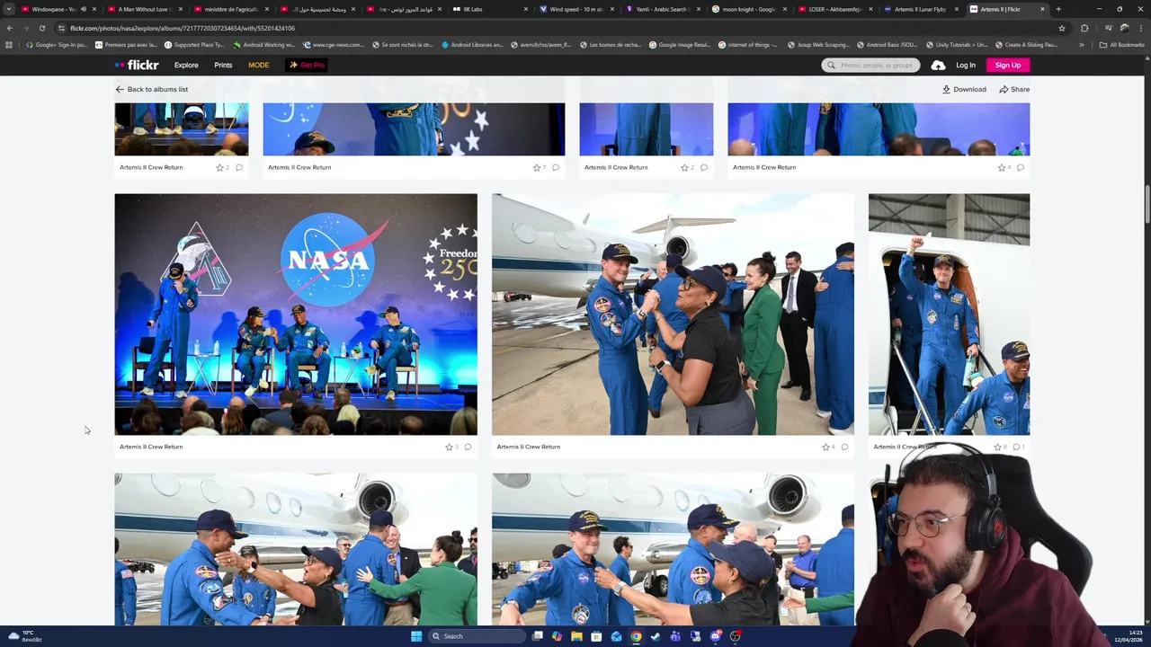
Task: Click comment icon under NASA stage photo
Action: coord(468,447)
